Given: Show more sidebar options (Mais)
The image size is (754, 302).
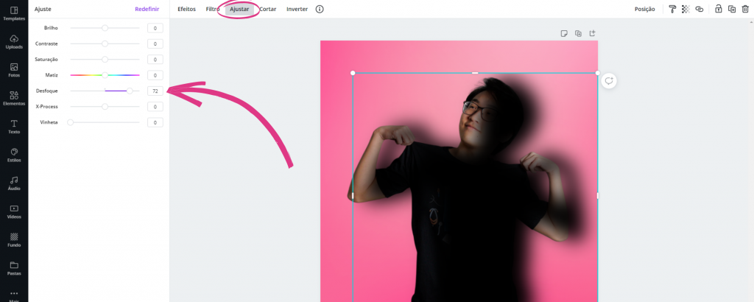Looking at the screenshot, I should pos(14,295).
